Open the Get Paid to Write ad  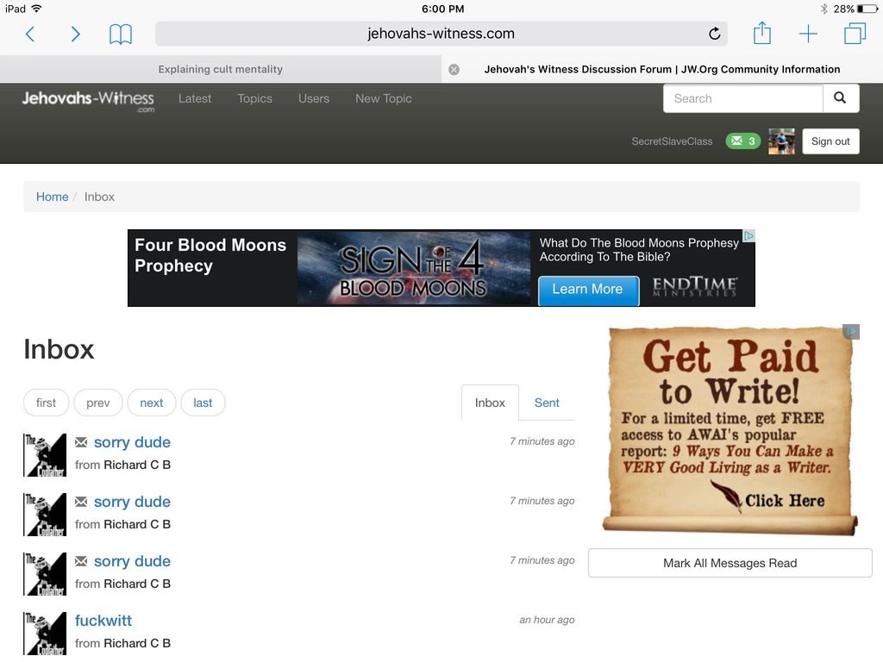pyautogui.click(x=730, y=431)
